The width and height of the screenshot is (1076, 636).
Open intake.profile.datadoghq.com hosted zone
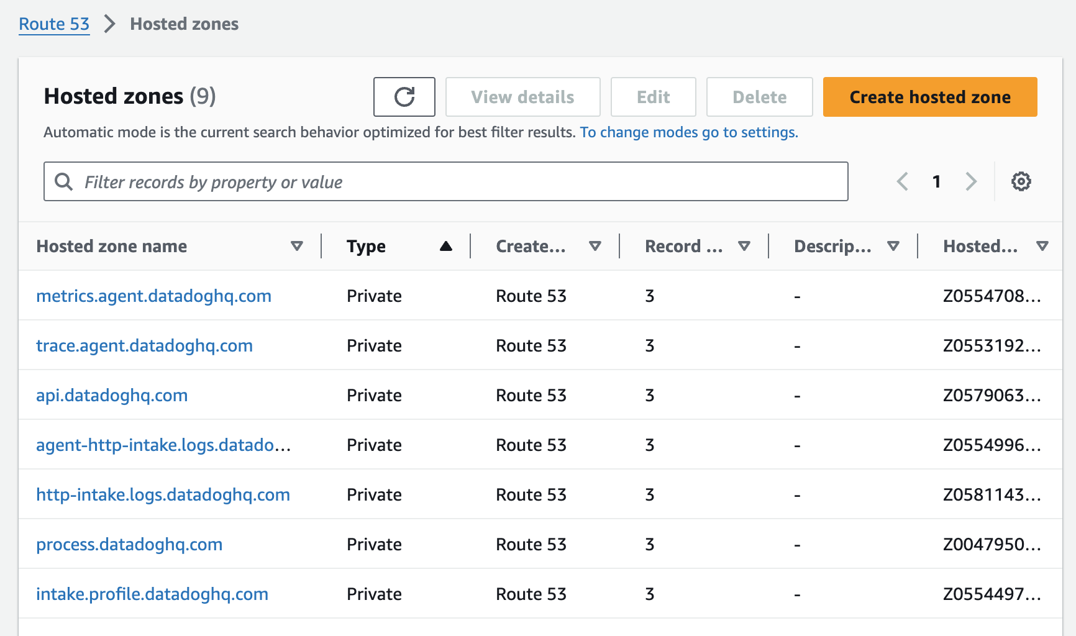click(152, 594)
